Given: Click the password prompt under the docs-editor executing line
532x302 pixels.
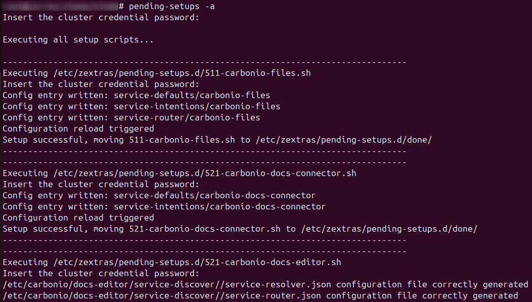Looking at the screenshot, I should (101, 273).
